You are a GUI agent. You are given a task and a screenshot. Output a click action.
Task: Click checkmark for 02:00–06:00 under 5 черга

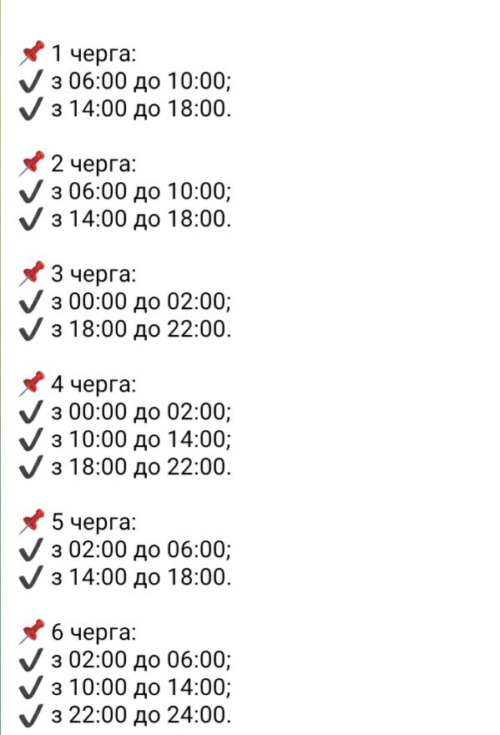click(31, 550)
